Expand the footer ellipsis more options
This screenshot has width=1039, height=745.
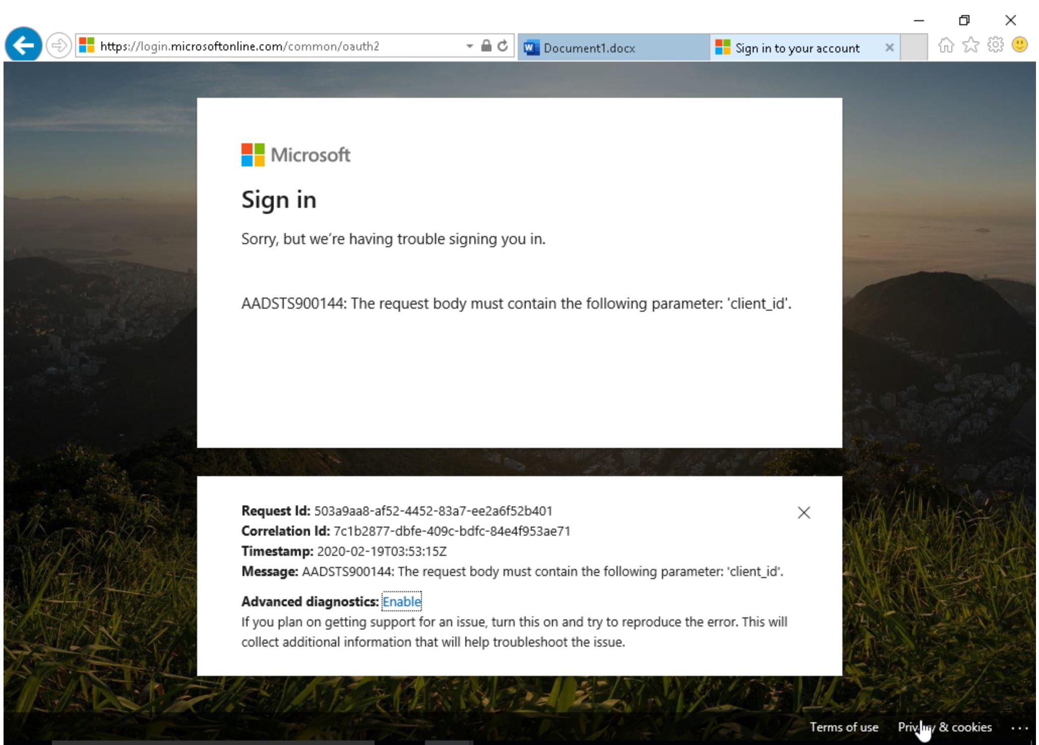[x=1019, y=728]
